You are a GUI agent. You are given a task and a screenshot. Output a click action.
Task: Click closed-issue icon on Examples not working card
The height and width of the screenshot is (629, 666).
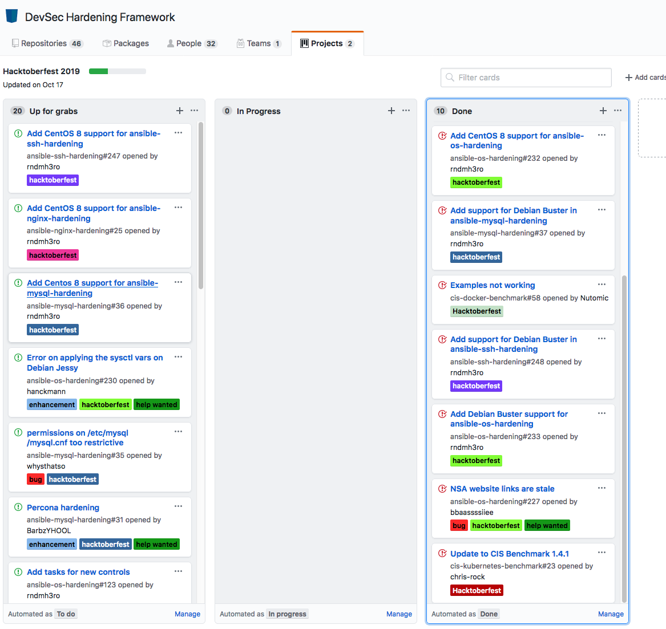[442, 285]
